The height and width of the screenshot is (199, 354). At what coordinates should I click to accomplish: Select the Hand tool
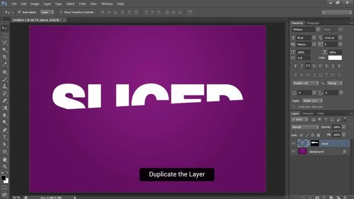point(4,160)
